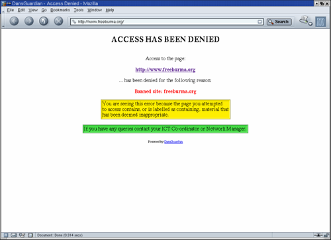The width and height of the screenshot is (331, 240).
Task: Click the green 'If you have any queries' notice
Action: (x=165, y=129)
